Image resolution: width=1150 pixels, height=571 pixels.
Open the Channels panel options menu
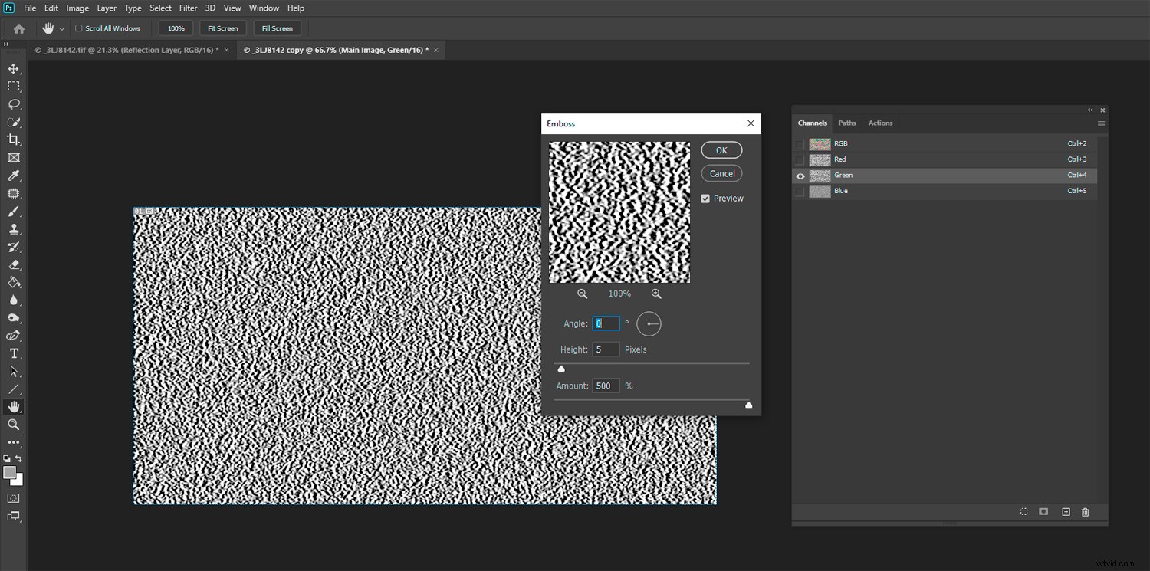(1101, 123)
